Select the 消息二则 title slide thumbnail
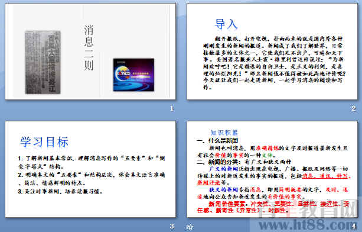The height and width of the screenshot is (232, 362). [90, 51]
